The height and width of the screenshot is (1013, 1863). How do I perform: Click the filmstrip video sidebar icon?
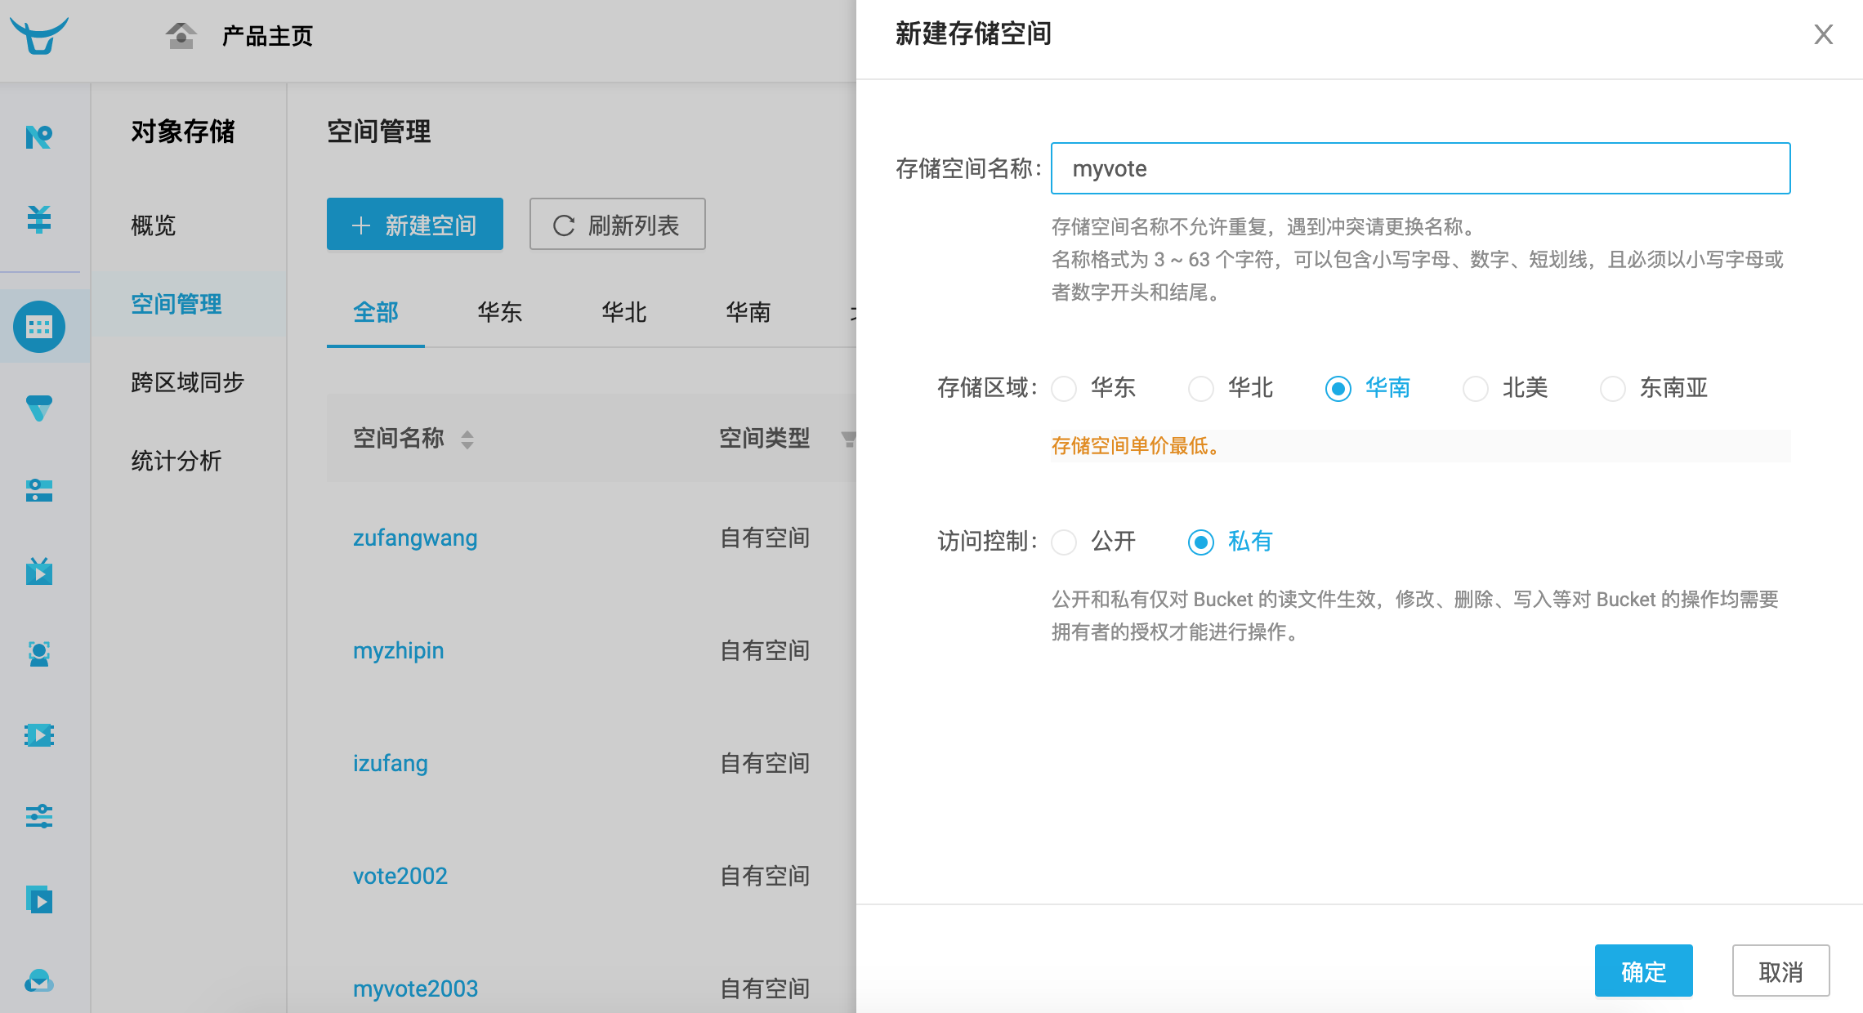pyautogui.click(x=38, y=735)
